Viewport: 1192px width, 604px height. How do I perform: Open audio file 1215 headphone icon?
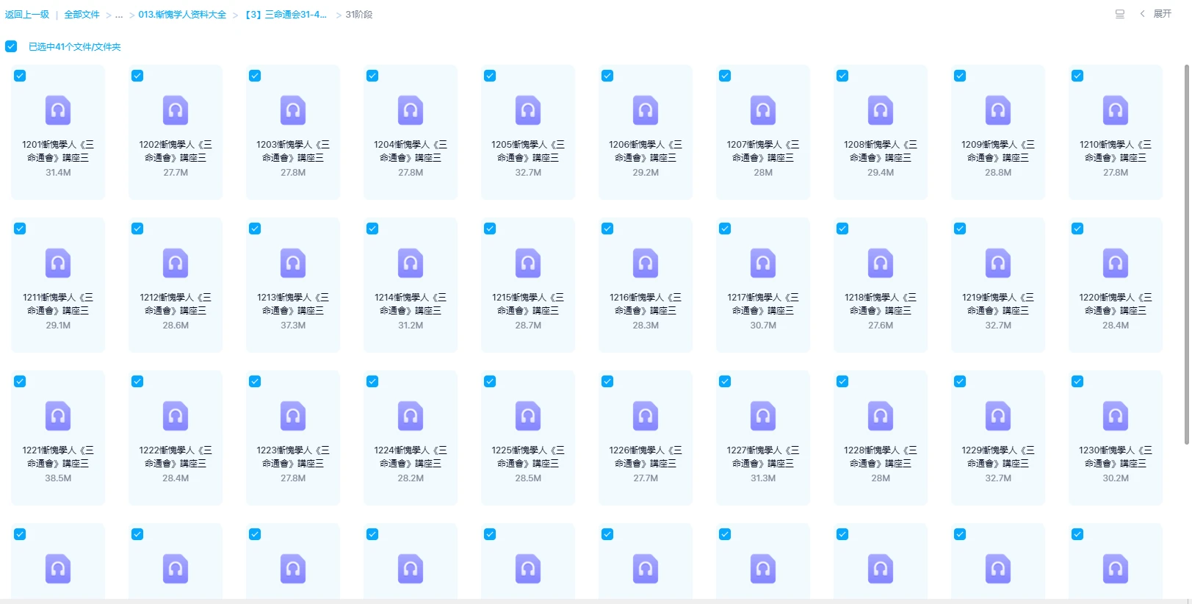click(x=528, y=263)
